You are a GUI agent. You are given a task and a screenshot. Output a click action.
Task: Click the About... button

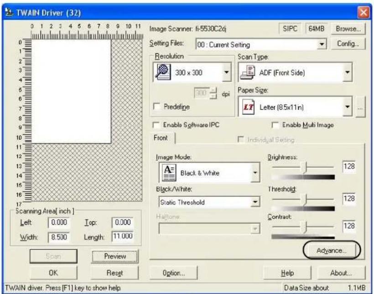(341, 273)
